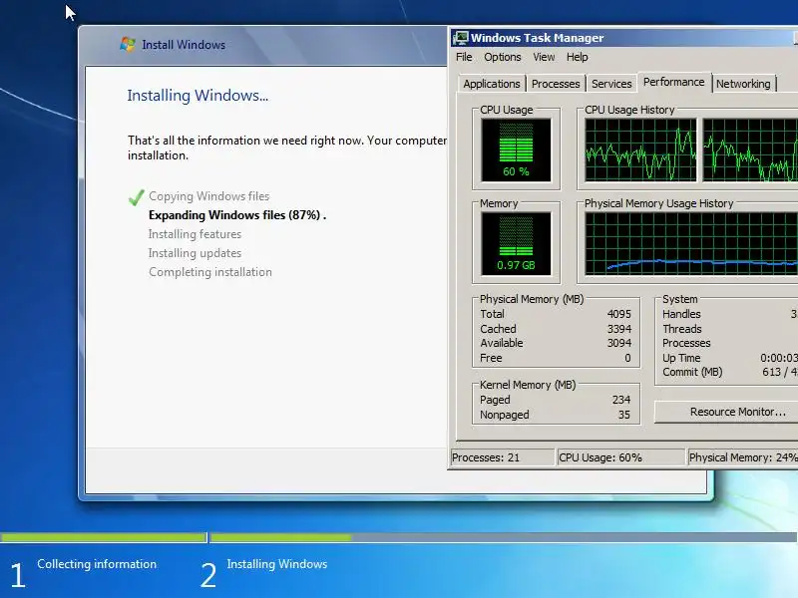Viewport: 798px width, 598px height.
Task: Click the 'CPU Usage: 60%' status bar entry
Action: click(621, 457)
